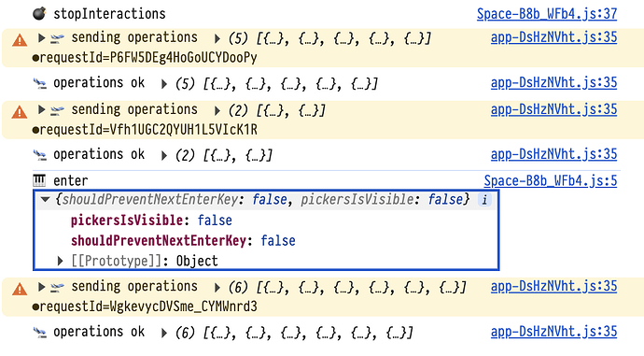The width and height of the screenshot is (644, 356).
Task: Expand the (6) array in operations ok
Action: [164, 333]
